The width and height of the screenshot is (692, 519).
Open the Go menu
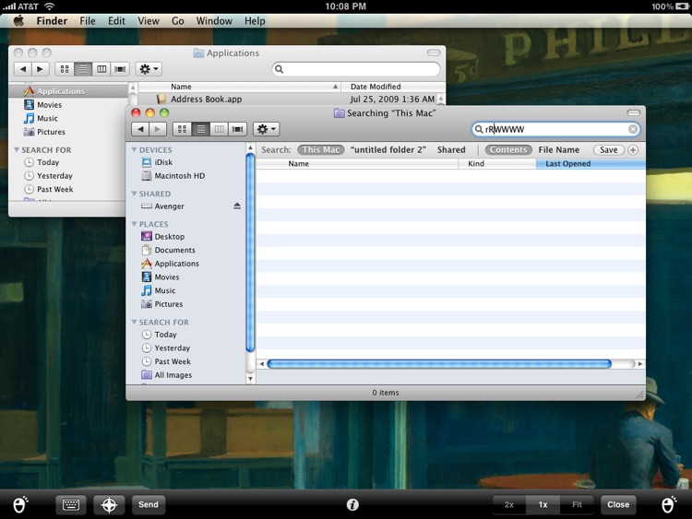click(x=177, y=20)
